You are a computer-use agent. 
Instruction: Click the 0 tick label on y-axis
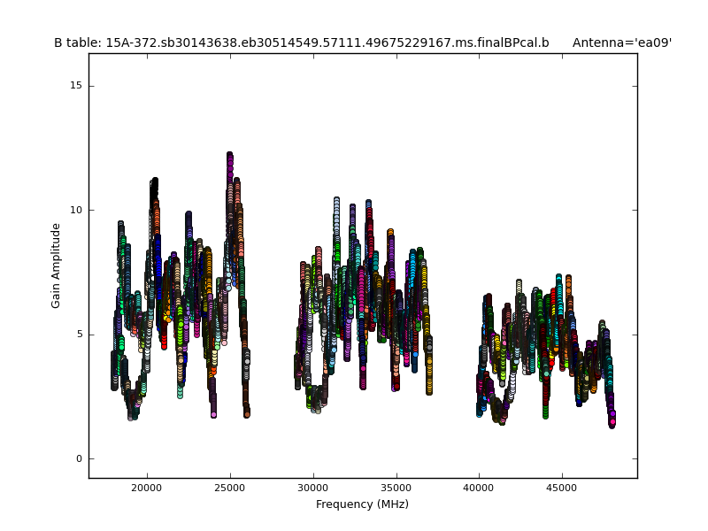(78, 458)
